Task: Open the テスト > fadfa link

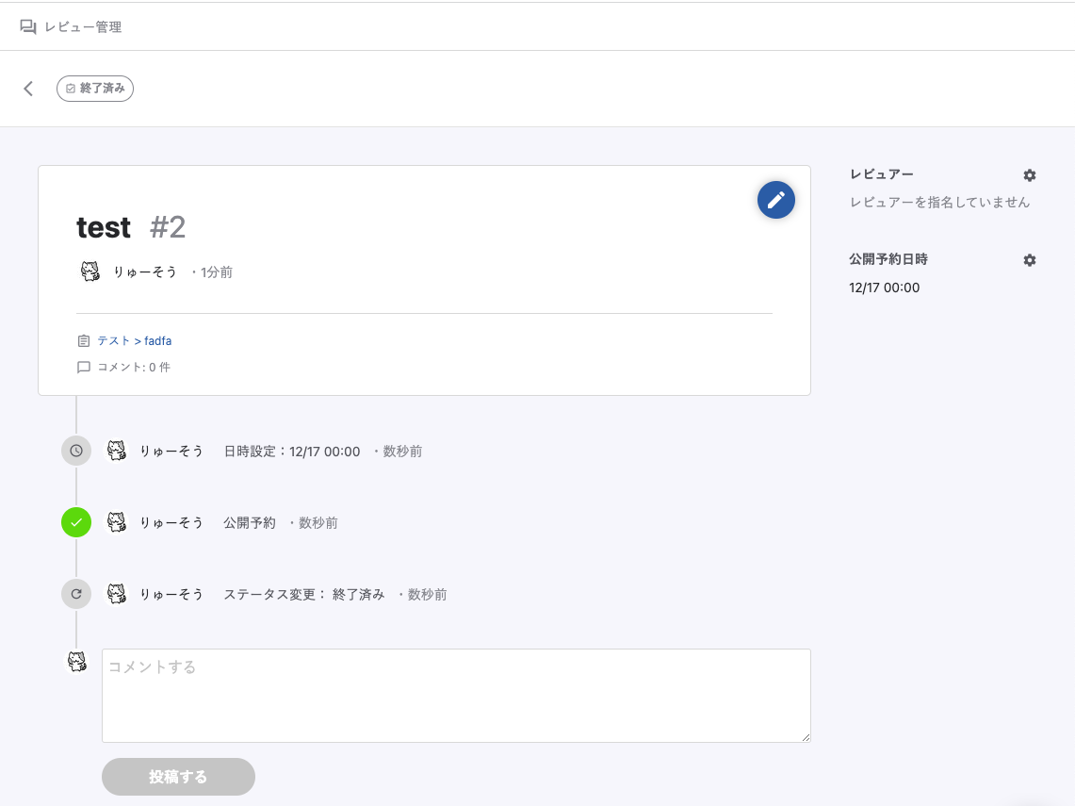Action: tap(134, 341)
